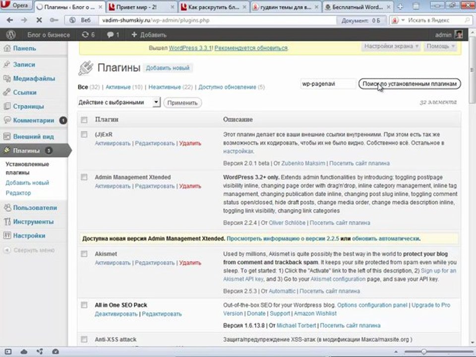Viewport: 476px width, 357px height.
Task: Click the address bar URL field
Action: pos(217,20)
